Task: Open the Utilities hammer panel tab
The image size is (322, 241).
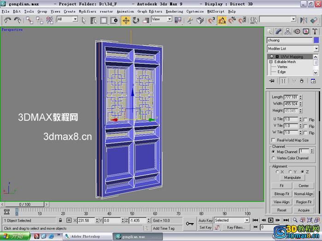Action: [x=315, y=31]
